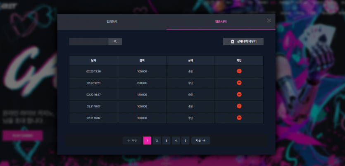Image resolution: width=345 pixels, height=166 pixels.
Task: Click the search magnifier icon button
Action: point(115,42)
